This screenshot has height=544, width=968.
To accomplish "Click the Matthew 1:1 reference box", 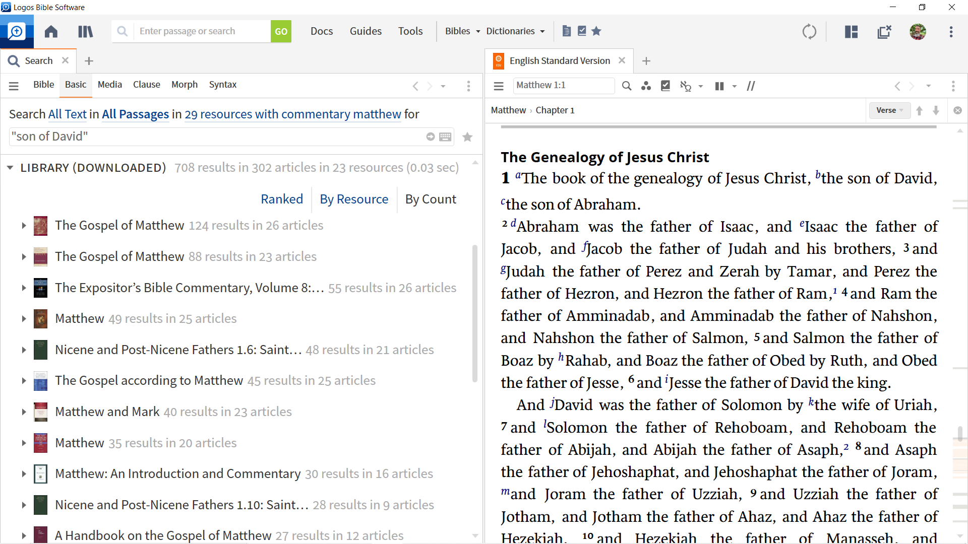I will pyautogui.click(x=564, y=85).
